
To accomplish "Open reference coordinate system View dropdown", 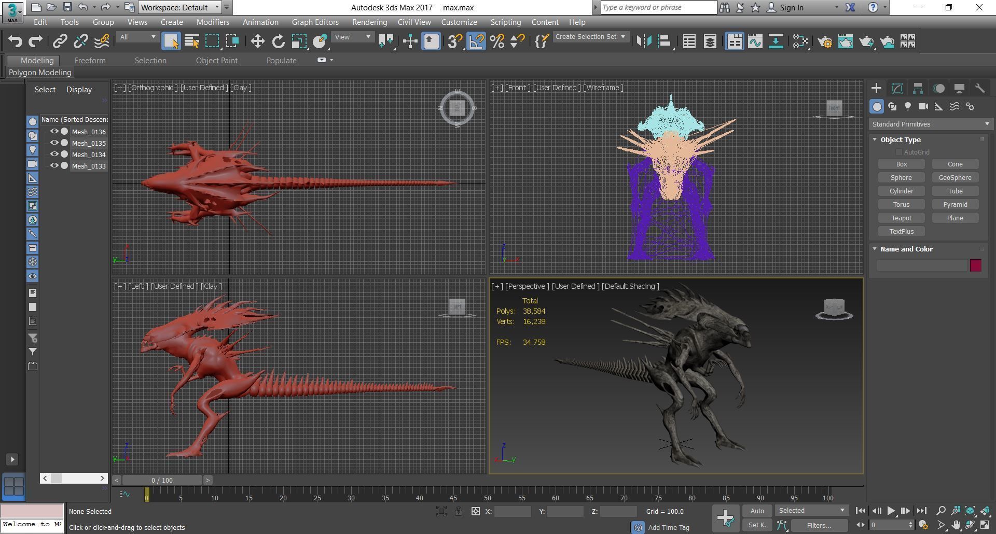I will click(x=353, y=37).
